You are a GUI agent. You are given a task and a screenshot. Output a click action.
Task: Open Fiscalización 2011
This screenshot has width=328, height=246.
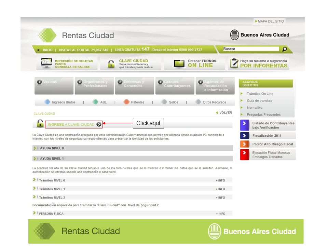point(267,136)
